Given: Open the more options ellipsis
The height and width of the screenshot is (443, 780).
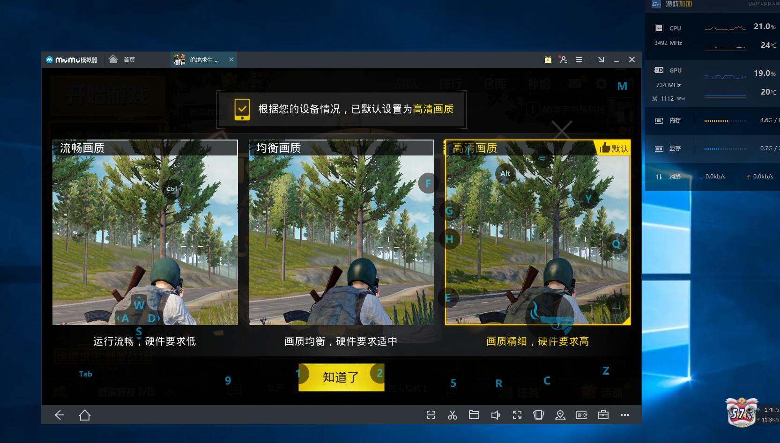Looking at the screenshot, I should (x=625, y=415).
